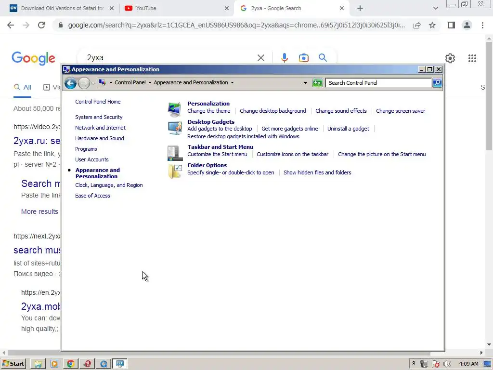Open the recent pages dropdown arrow
Screen dimensions: 493x370
93,83
